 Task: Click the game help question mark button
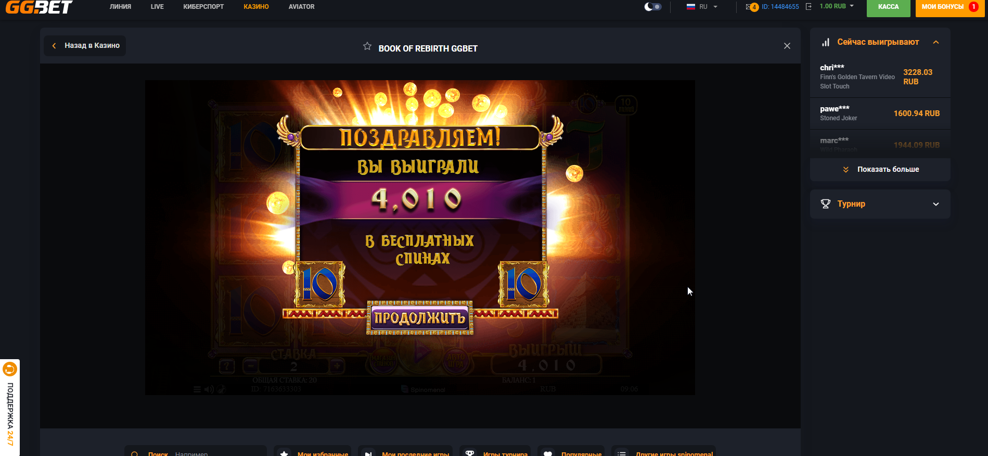227,366
